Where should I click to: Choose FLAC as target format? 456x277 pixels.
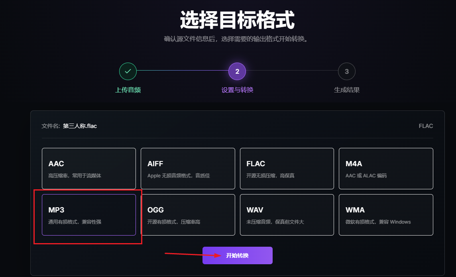pyautogui.click(x=287, y=169)
